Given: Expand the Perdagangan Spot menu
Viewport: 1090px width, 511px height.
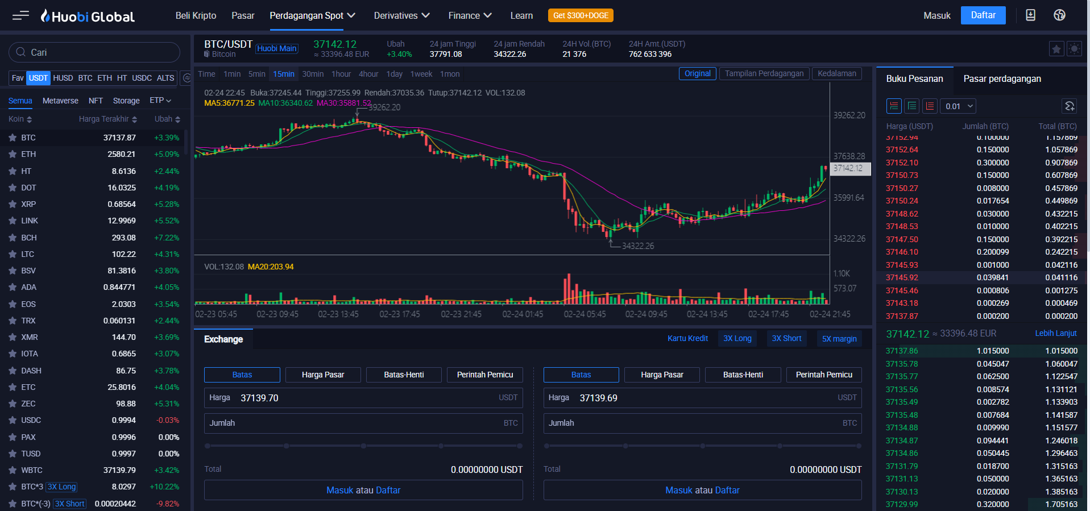Looking at the screenshot, I should click(312, 15).
